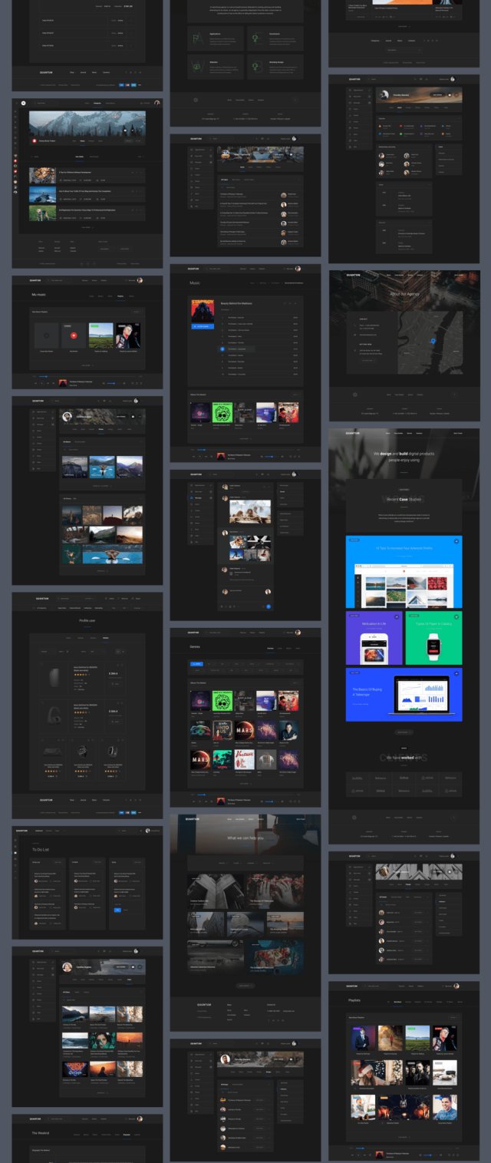Click the To Do List page title
This screenshot has height=1163, width=491.
(41, 850)
